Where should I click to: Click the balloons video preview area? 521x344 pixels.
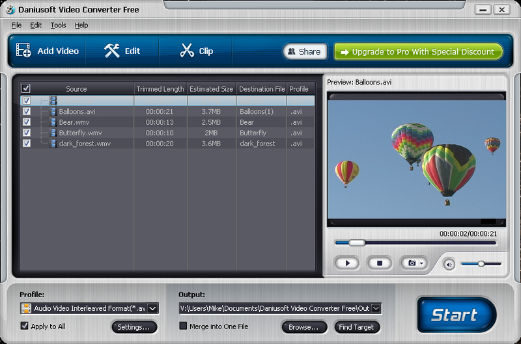[x=417, y=159]
